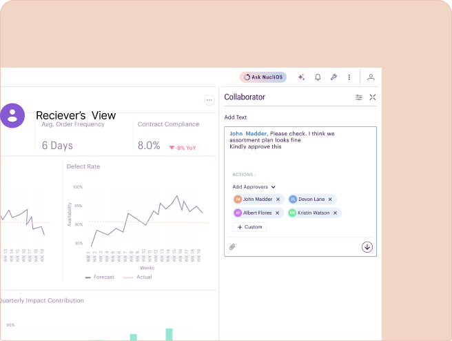Click the Devon Lane approver avatar
The width and height of the screenshot is (452, 341).
293,199
